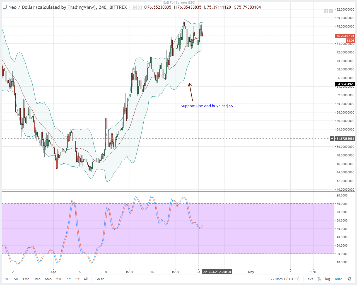
Task: Open chart settings gear in bottom bar
Action: [x=349, y=279]
